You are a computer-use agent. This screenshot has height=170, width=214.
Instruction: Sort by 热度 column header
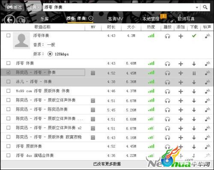click(151, 27)
